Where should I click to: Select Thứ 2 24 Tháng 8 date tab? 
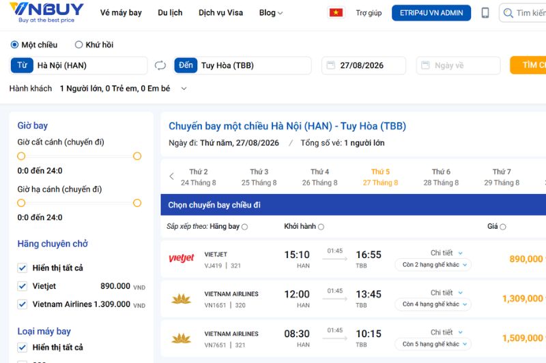click(199, 177)
